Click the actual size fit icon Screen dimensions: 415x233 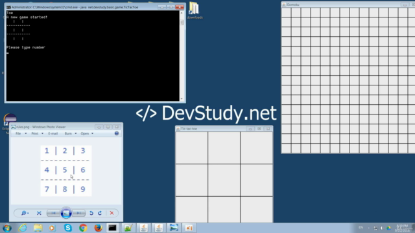(x=39, y=213)
